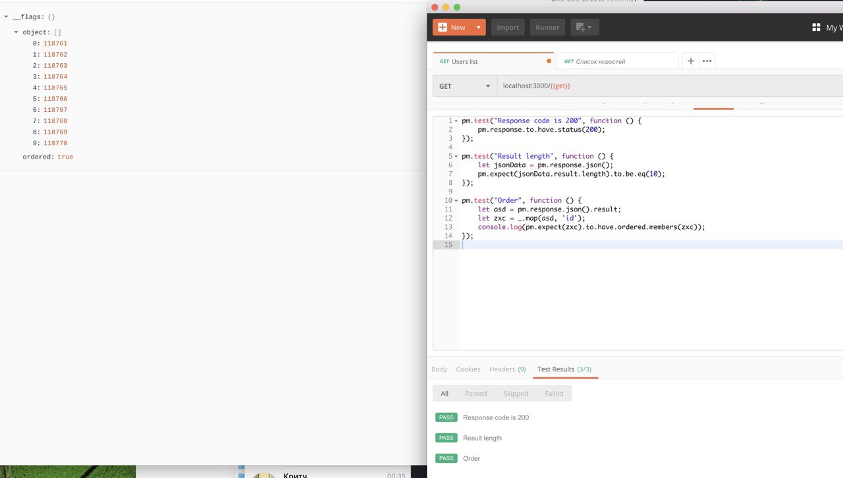Collapse the __flags node in the left window
The image size is (843, 478).
tap(6, 16)
